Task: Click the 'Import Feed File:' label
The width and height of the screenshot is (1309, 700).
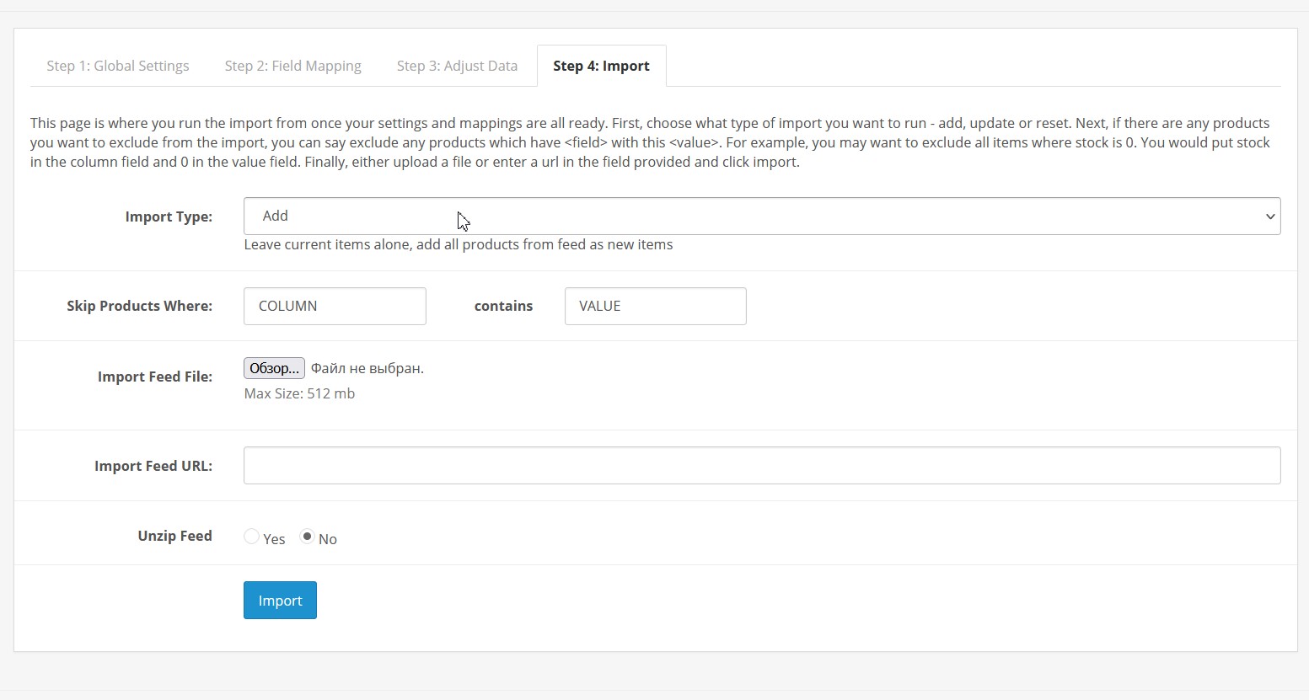Action: (x=154, y=377)
